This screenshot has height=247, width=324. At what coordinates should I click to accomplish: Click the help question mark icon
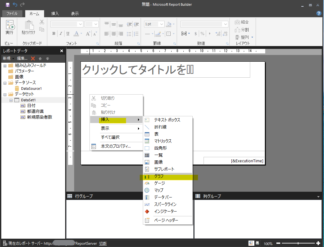point(319,13)
